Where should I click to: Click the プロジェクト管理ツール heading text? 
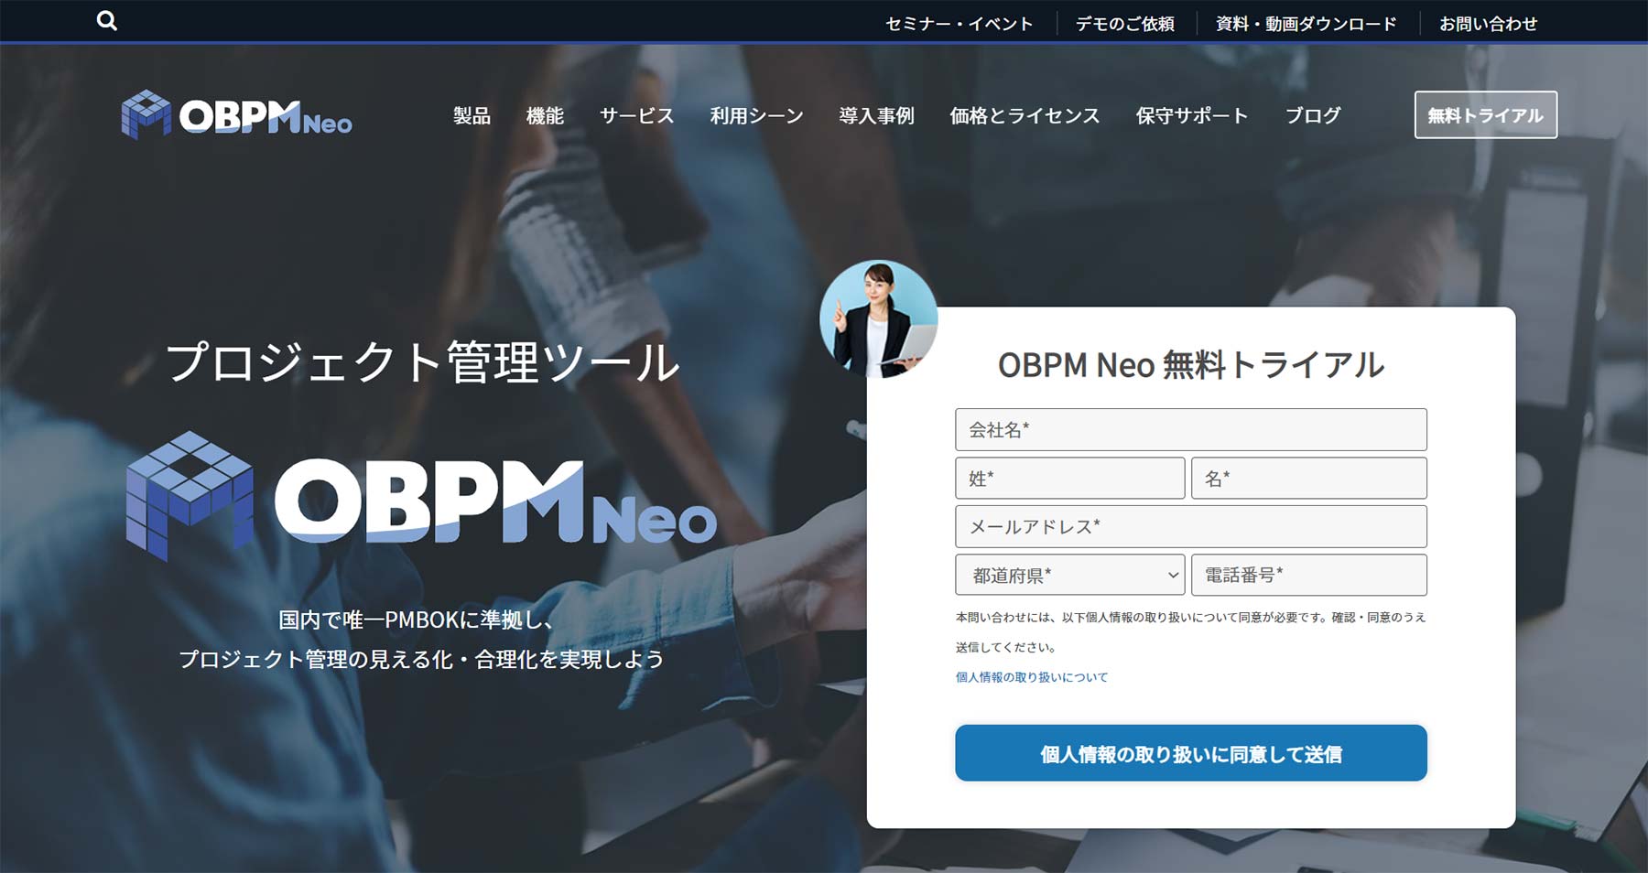(423, 362)
